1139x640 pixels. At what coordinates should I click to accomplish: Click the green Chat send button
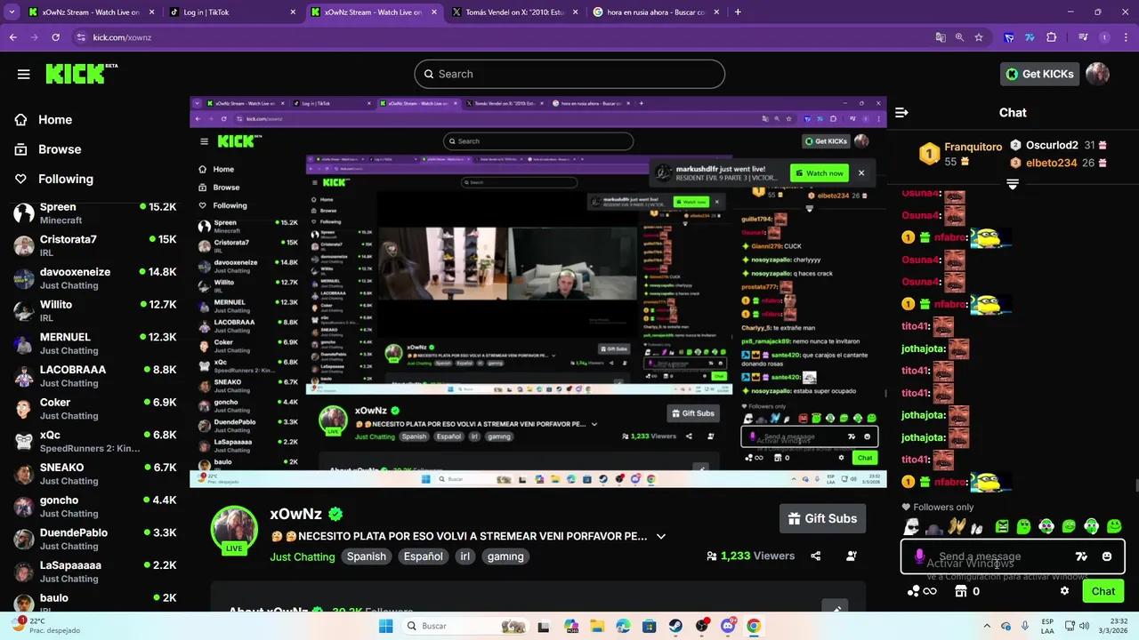click(1103, 591)
